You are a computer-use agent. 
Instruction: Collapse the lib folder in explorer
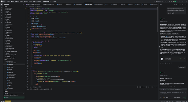click(x=14, y=79)
